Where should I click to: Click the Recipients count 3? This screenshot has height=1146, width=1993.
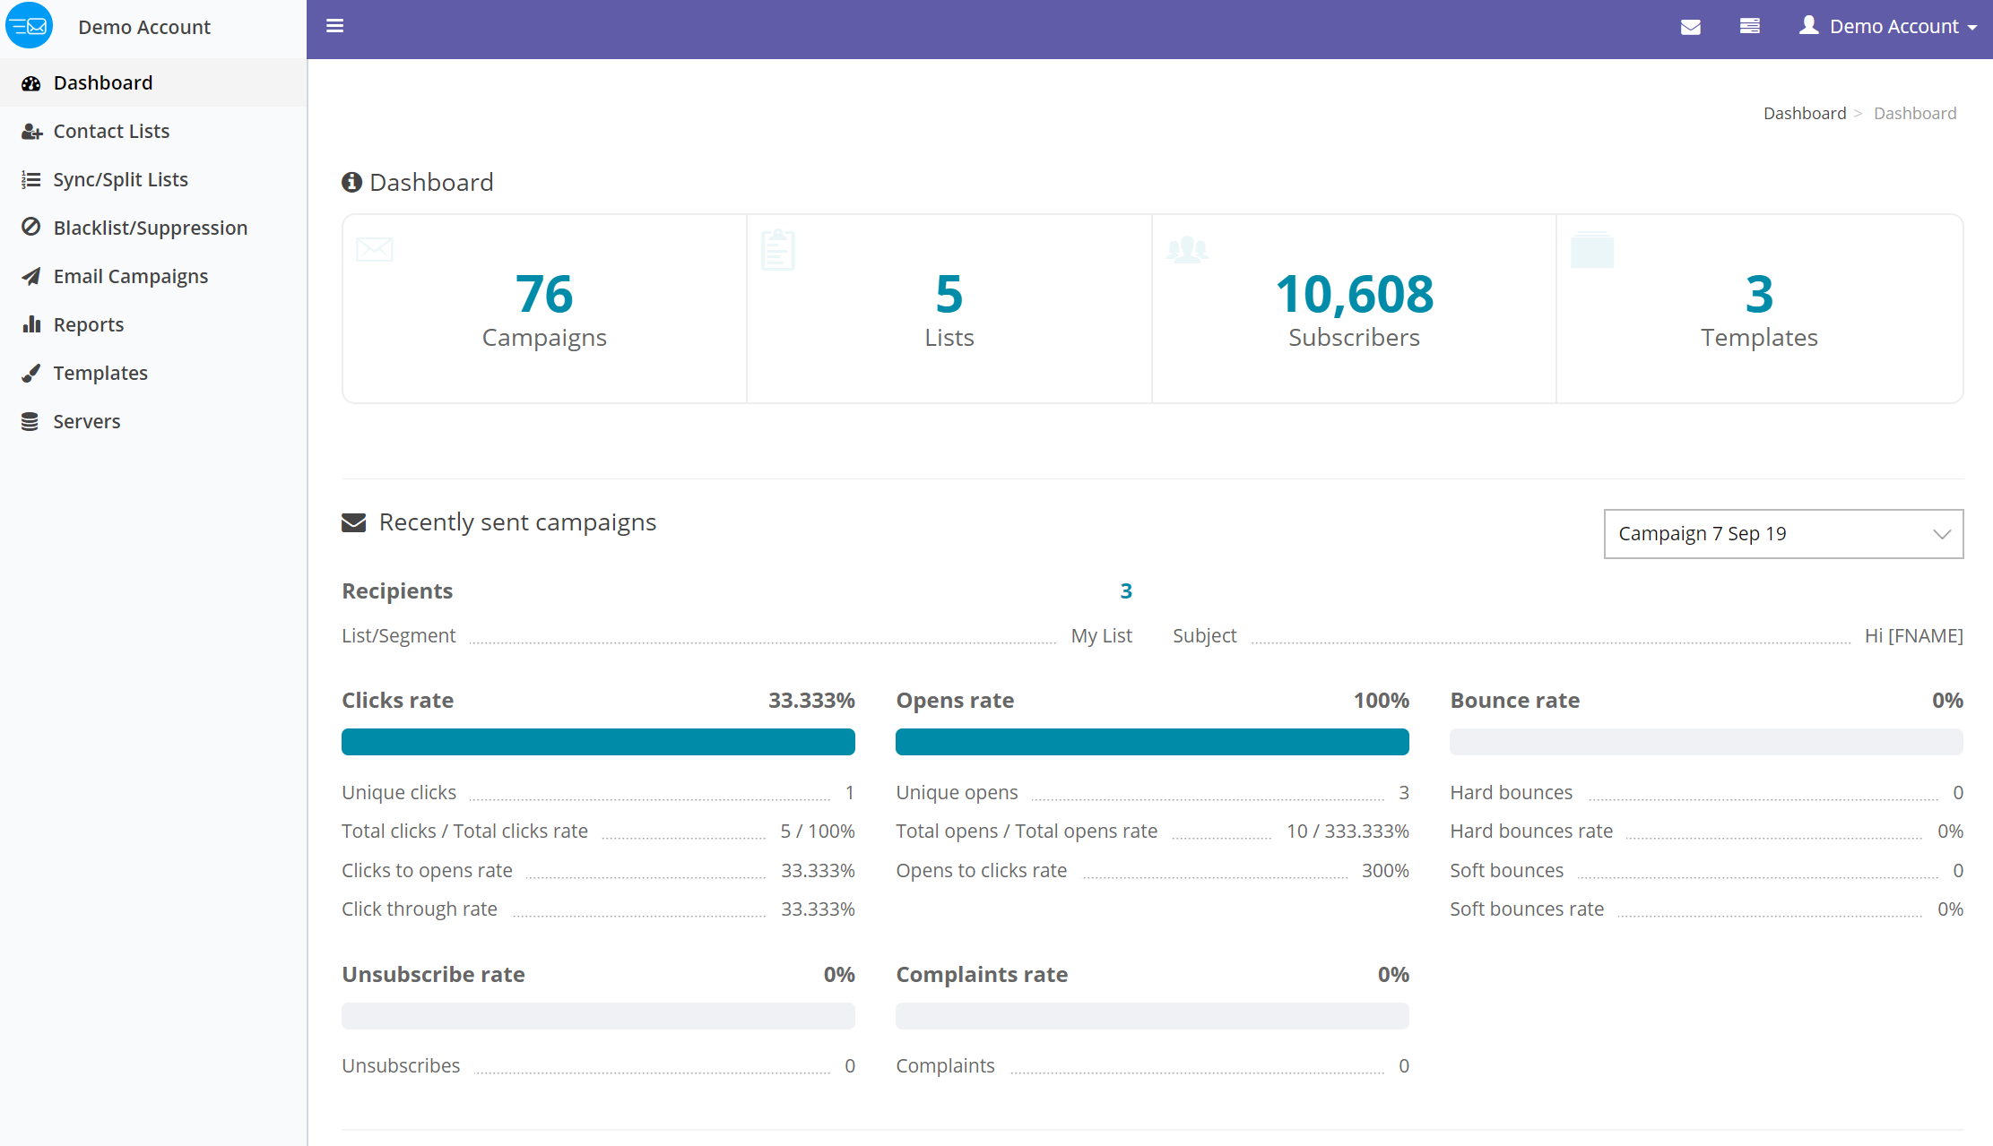(x=1126, y=591)
